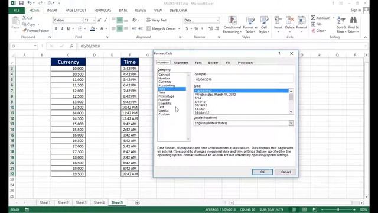Open the Fill dropdown
This screenshot has height=213, width=378.
coord(317,24)
